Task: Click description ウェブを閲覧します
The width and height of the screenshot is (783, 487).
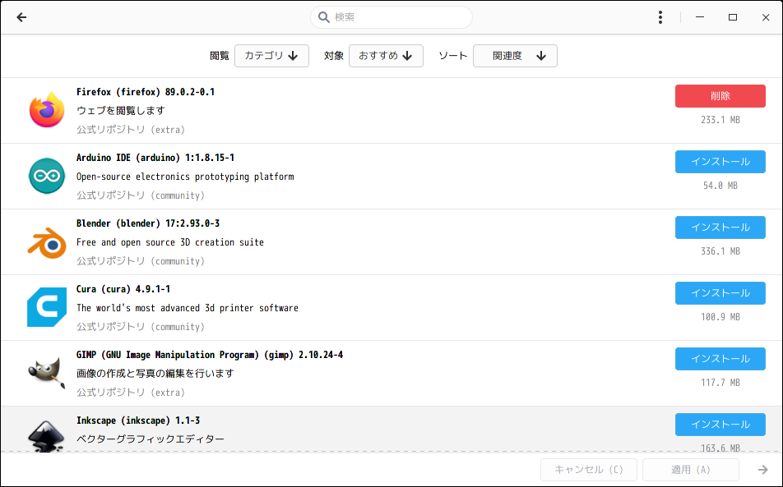Action: point(120,111)
